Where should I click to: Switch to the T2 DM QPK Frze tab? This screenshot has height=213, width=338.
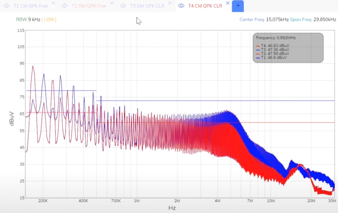89,6
